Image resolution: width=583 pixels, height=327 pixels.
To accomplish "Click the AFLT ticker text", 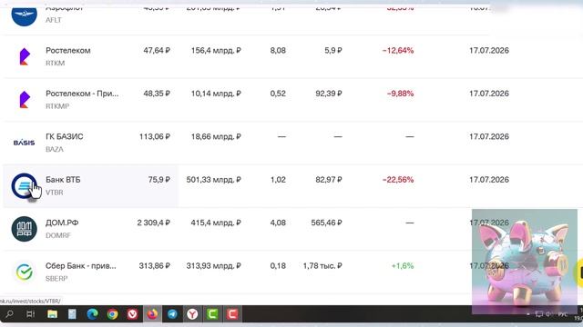I will point(53,20).
